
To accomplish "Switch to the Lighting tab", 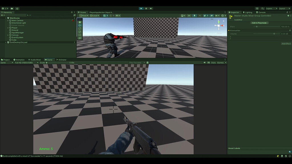I will coord(248,12).
